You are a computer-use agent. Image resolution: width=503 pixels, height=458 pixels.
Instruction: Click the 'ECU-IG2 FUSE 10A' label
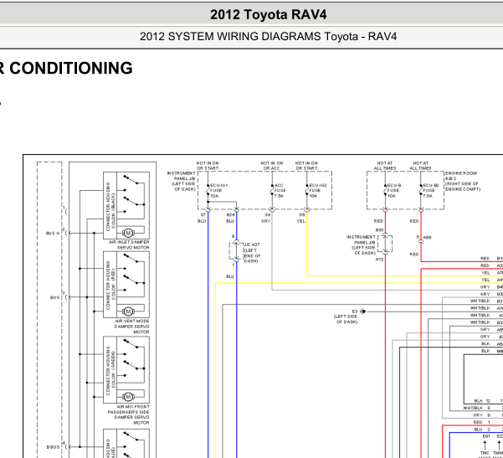[318, 191]
